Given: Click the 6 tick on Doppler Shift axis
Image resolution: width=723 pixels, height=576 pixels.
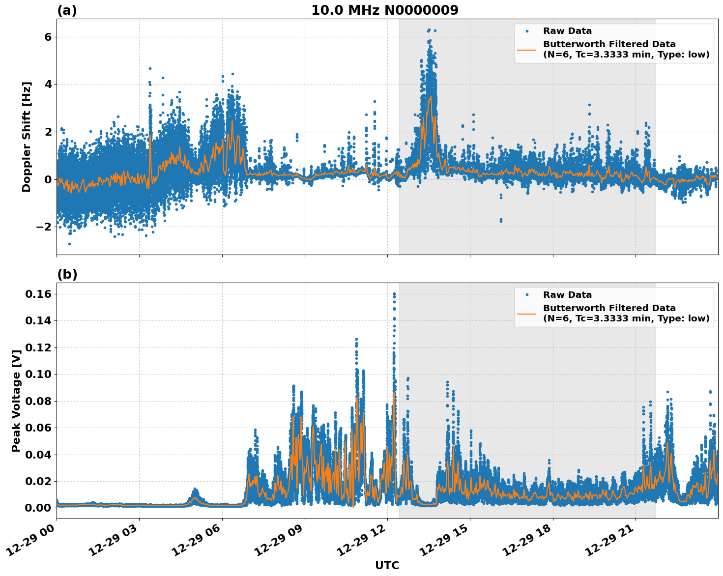Looking at the screenshot, I should pos(48,37).
